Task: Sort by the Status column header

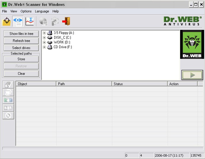Action: coord(140,84)
